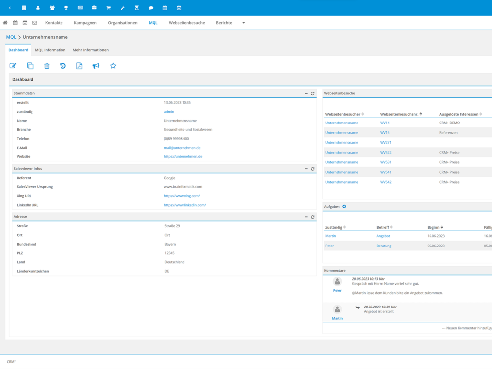Viewport: 492px width, 369px height.
Task: Open the history clock icon
Action: pos(63,66)
